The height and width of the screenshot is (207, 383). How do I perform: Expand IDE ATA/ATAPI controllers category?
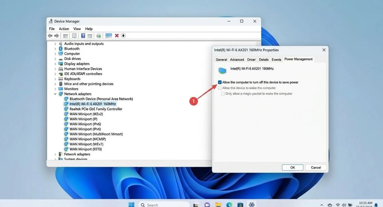click(x=55, y=74)
